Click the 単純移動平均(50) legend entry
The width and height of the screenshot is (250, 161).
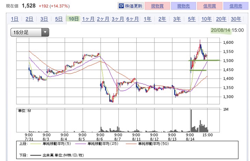click(x=147, y=144)
